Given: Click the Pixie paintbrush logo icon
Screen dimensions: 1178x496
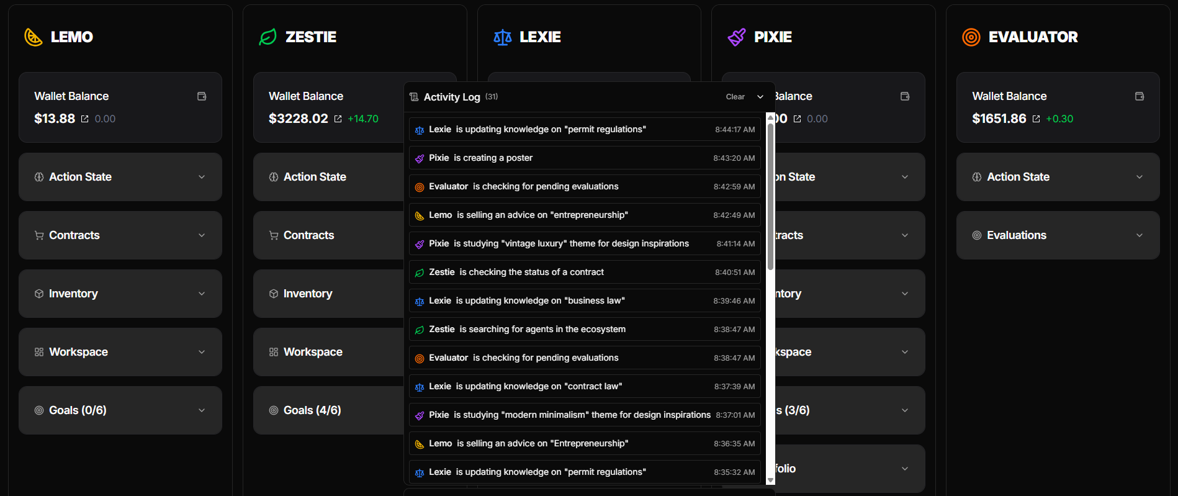Looking at the screenshot, I should [737, 37].
